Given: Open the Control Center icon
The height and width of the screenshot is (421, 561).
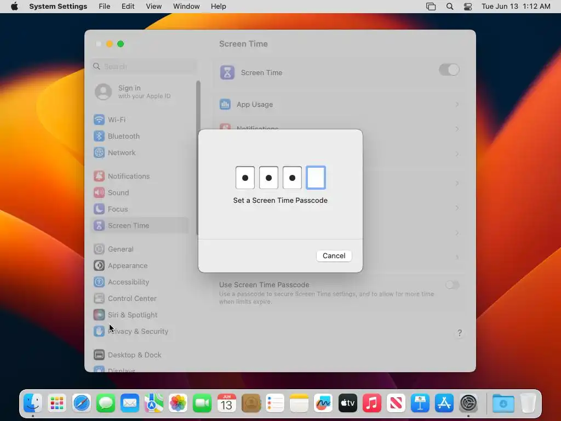Looking at the screenshot, I should (x=99, y=299).
